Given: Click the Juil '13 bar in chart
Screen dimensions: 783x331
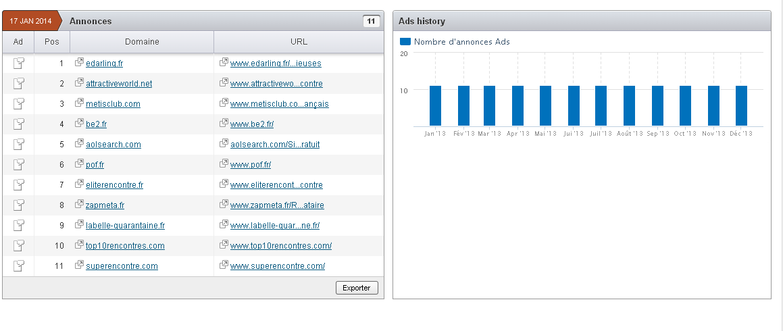Looking at the screenshot, I should click(601, 106).
